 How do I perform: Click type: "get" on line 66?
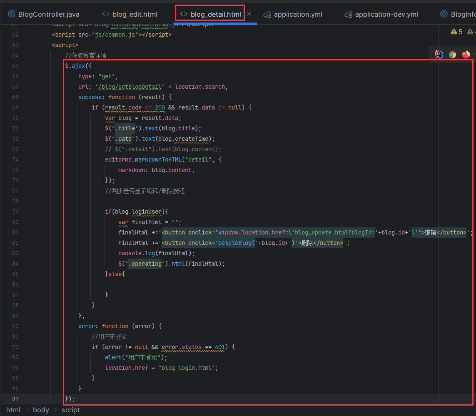[98, 77]
